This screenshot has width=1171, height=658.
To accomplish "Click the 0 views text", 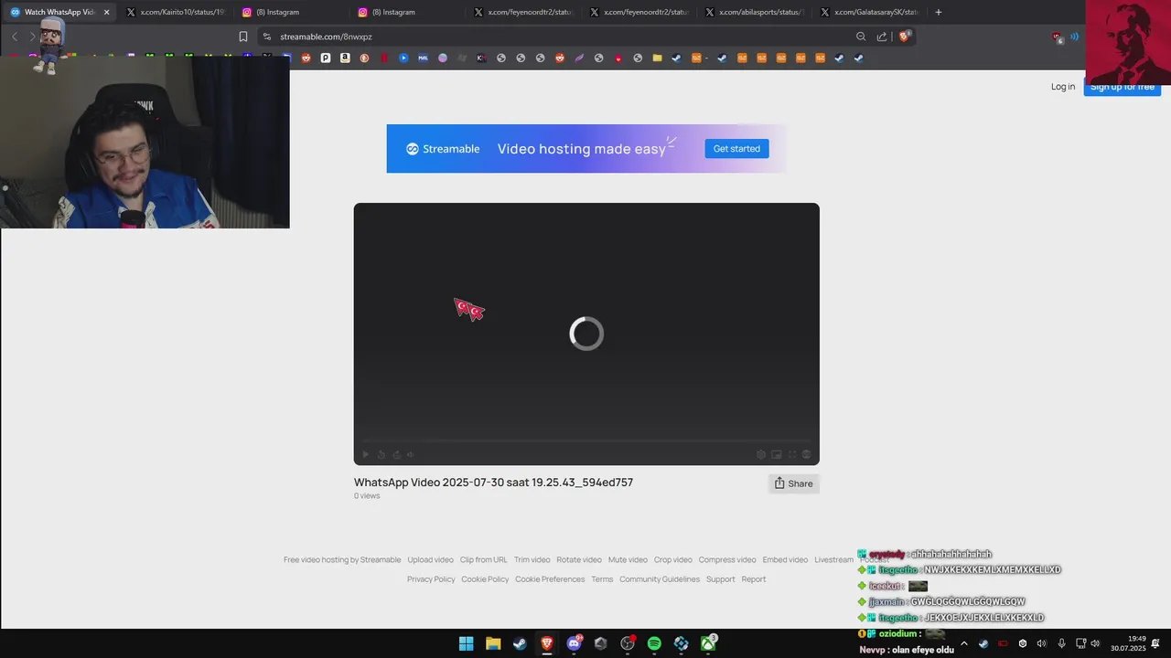I will [x=367, y=496].
